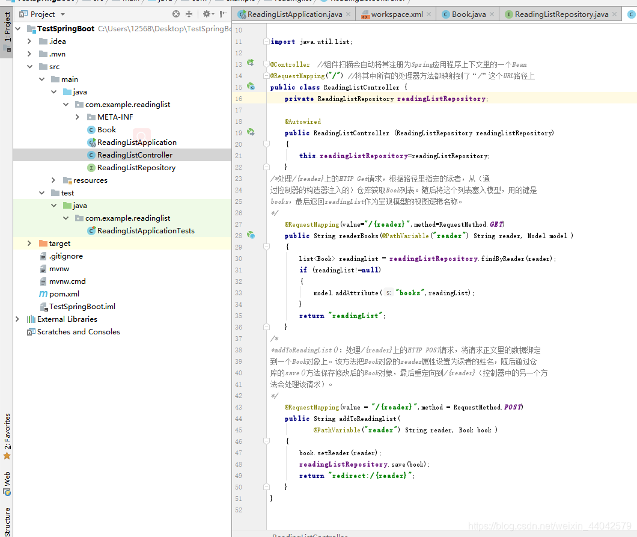Open the Structure side tool tab
Image resolution: width=637 pixels, height=537 pixels.
click(7, 523)
